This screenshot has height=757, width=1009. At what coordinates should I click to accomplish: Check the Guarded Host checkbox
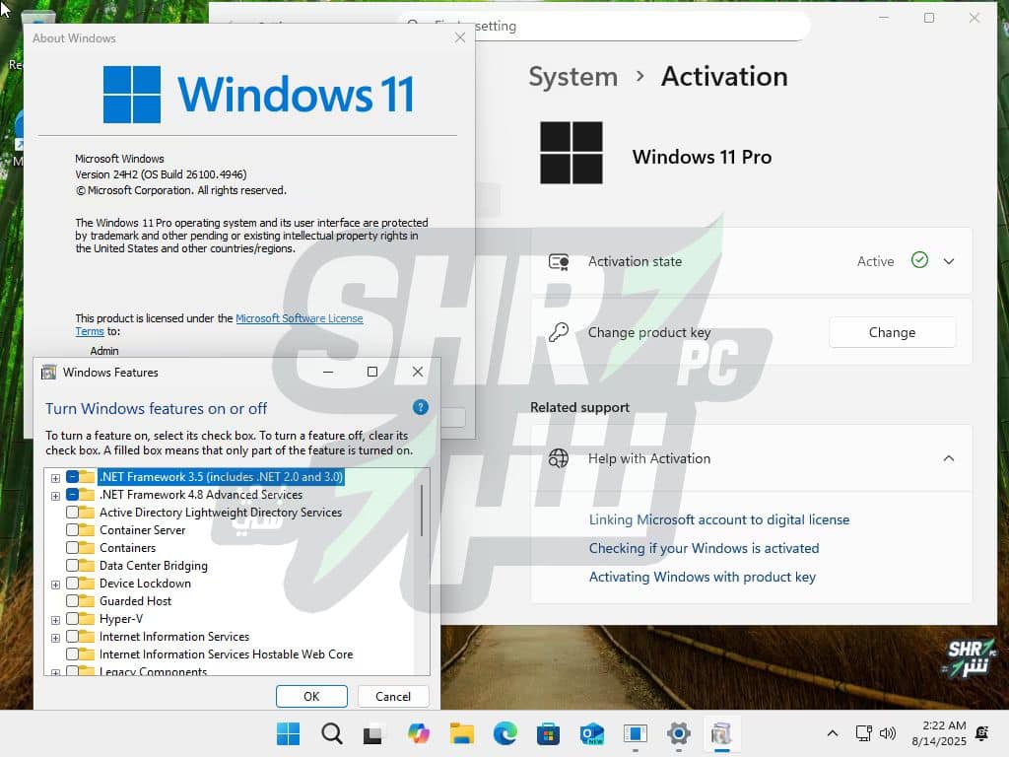tap(72, 600)
